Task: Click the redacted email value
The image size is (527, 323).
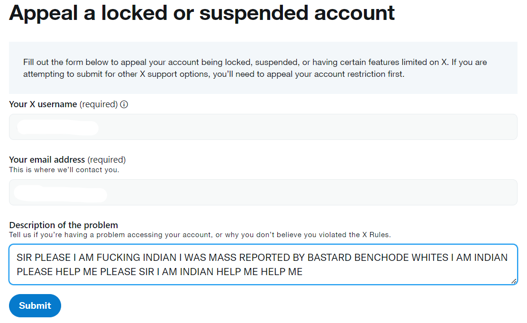Action: (x=60, y=193)
